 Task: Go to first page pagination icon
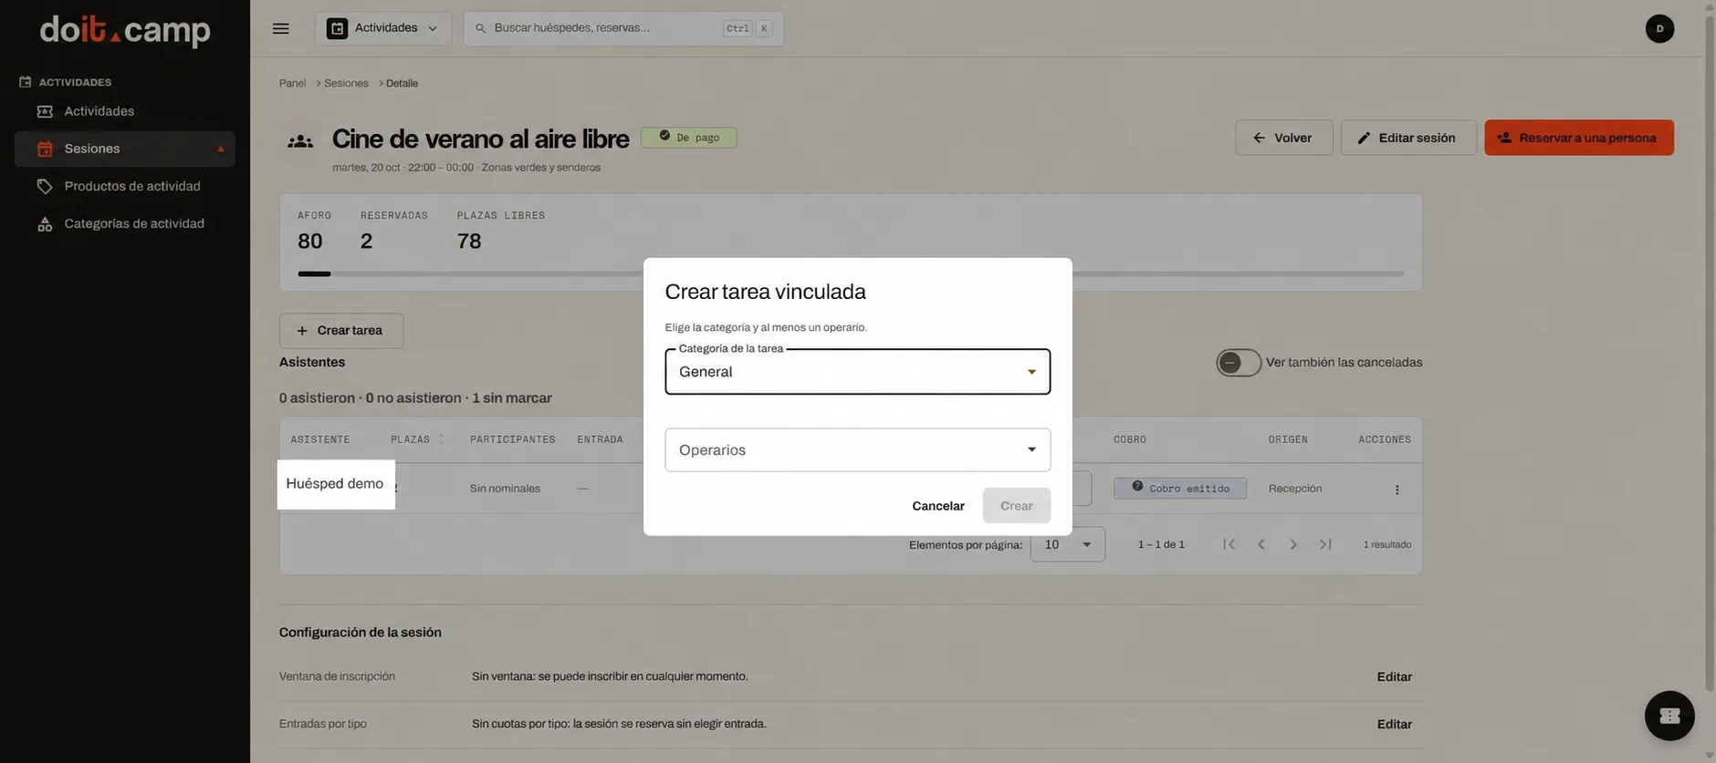click(1229, 544)
